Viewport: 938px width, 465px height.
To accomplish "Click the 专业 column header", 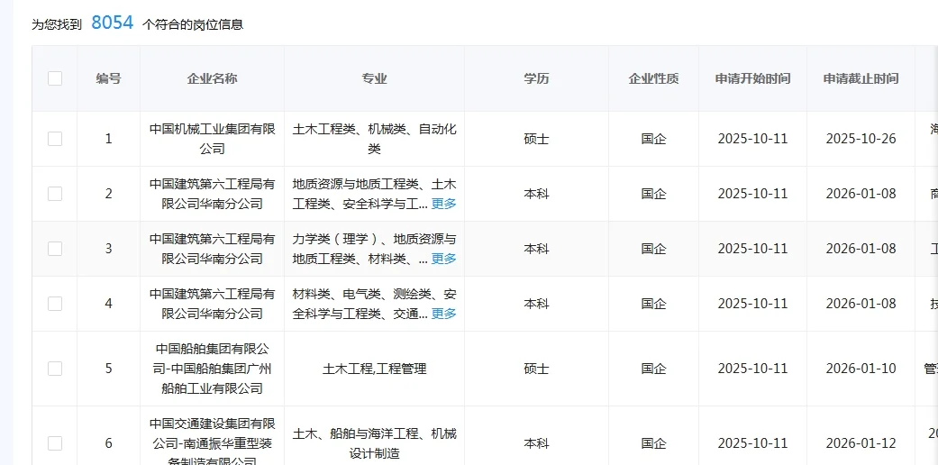I will [375, 78].
